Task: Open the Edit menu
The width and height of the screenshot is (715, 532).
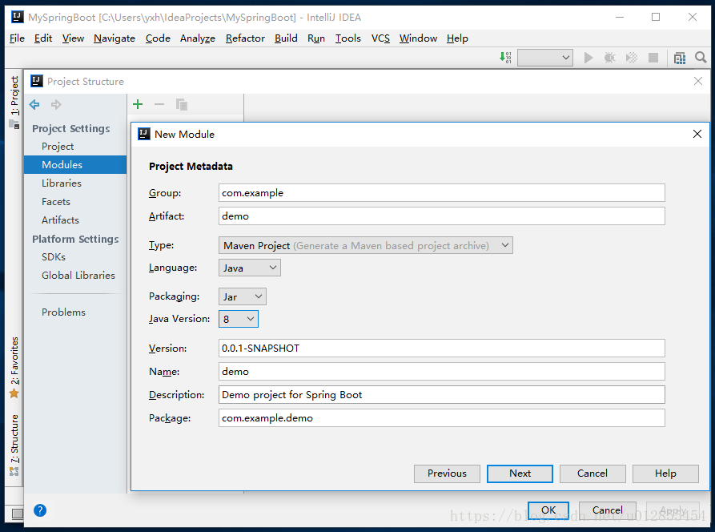Action: (43, 38)
